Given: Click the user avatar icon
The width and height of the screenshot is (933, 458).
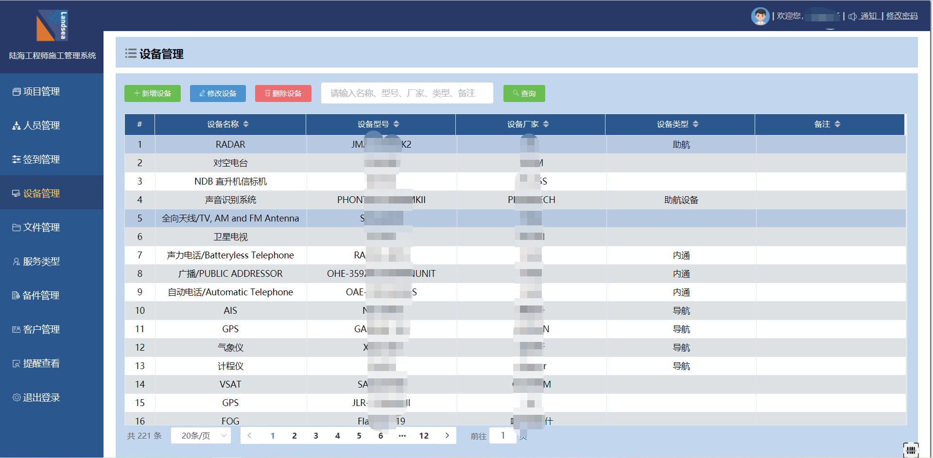Looking at the screenshot, I should point(760,16).
